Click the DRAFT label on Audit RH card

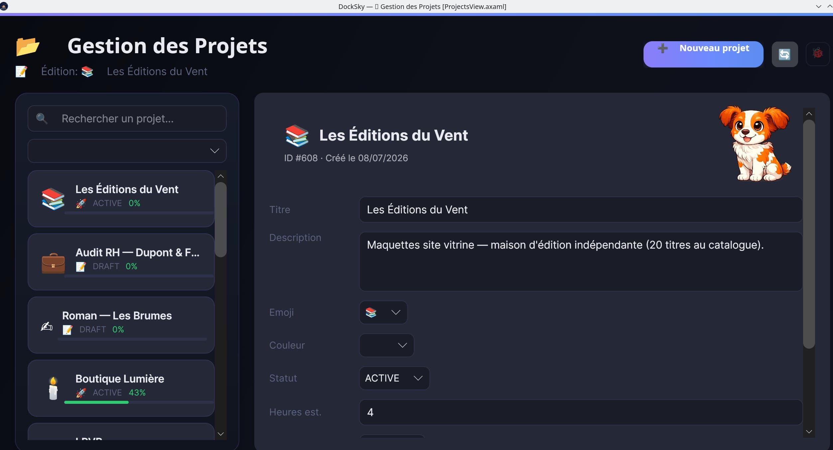click(x=106, y=267)
